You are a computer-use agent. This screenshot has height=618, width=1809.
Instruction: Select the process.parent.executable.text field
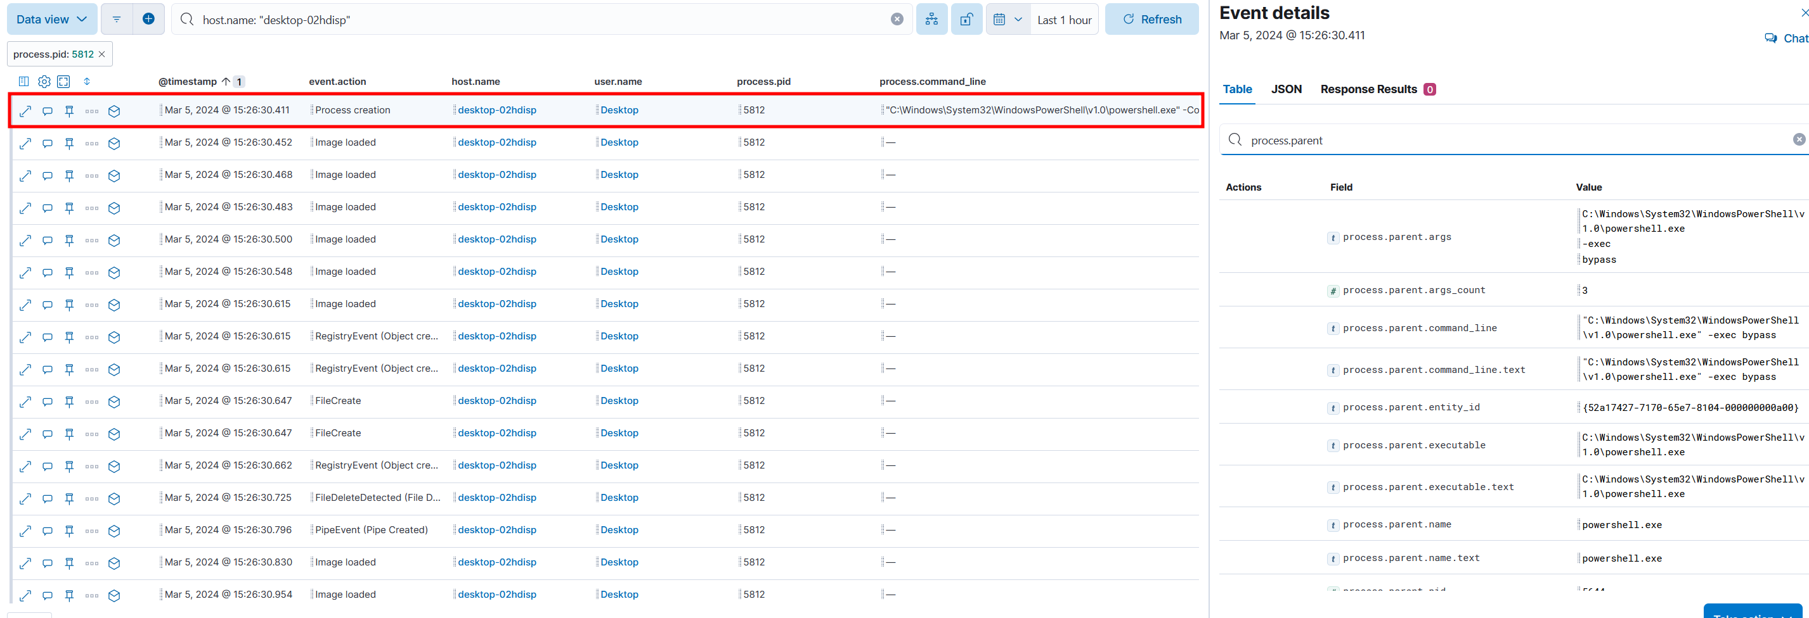point(1429,488)
